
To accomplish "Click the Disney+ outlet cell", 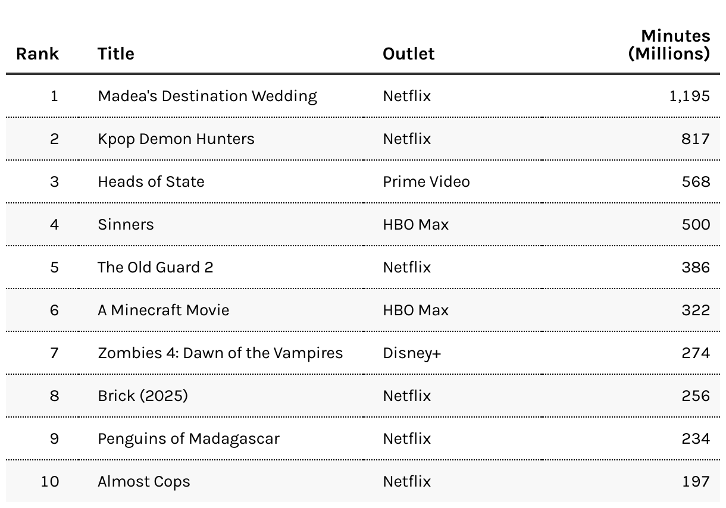I will coord(412,353).
